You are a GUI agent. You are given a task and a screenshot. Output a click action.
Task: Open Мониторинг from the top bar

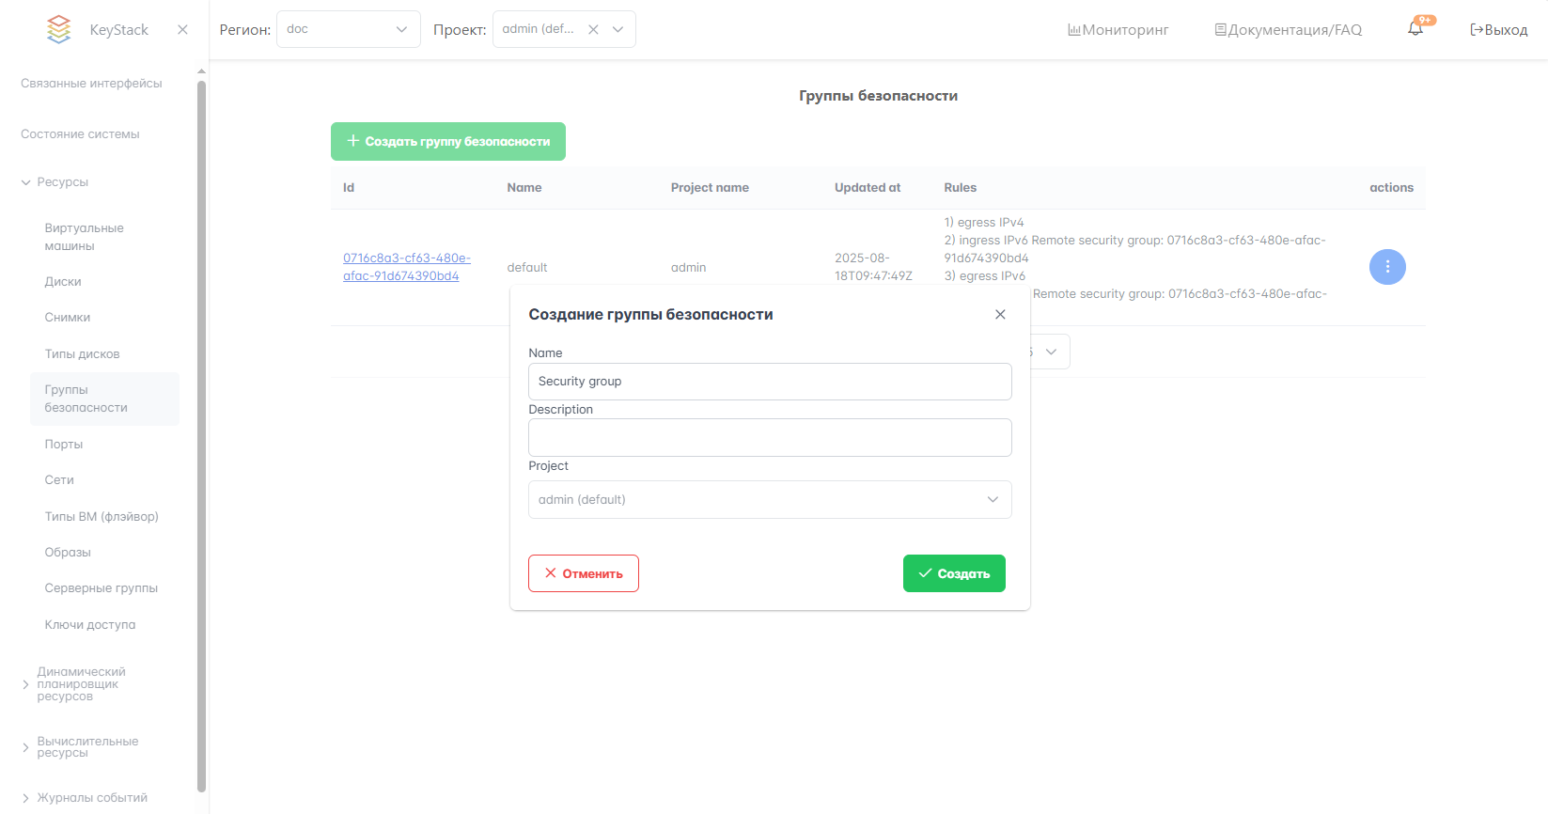1118,30
